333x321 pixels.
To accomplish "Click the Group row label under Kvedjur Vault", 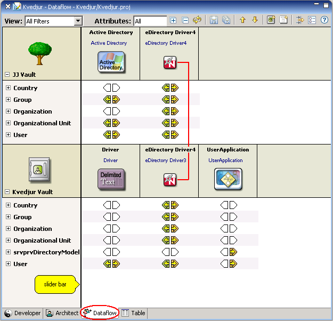I will [22, 217].
